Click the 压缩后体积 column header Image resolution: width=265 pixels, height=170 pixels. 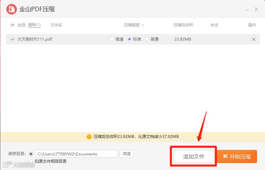[183, 25]
